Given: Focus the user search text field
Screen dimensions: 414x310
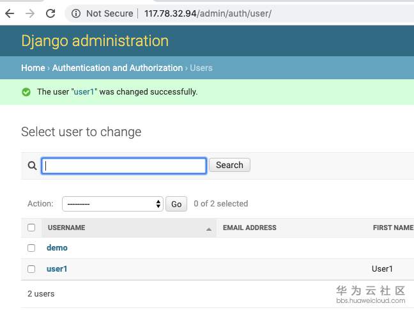Looking at the screenshot, I should tap(124, 166).
